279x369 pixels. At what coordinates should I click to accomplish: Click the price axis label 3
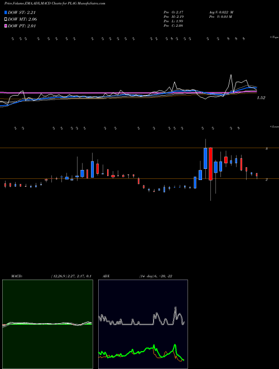[267, 149]
